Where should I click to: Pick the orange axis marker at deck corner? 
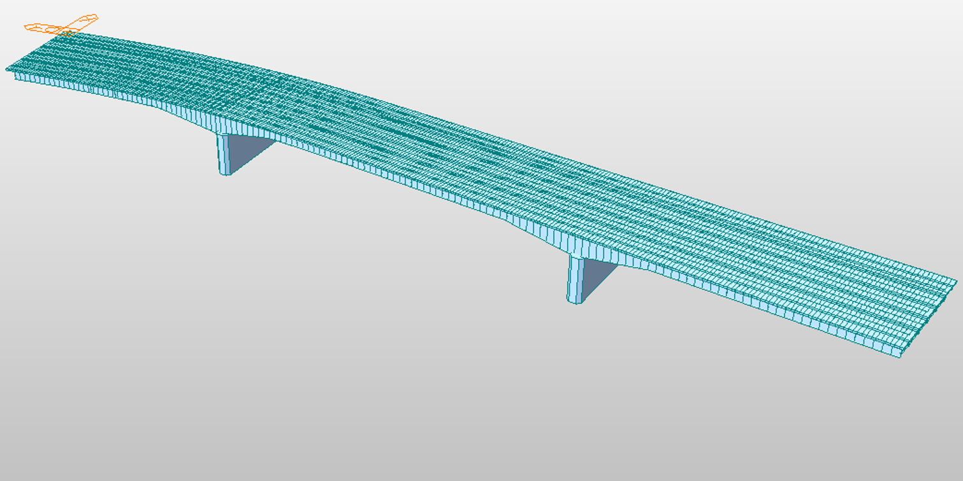click(61, 25)
